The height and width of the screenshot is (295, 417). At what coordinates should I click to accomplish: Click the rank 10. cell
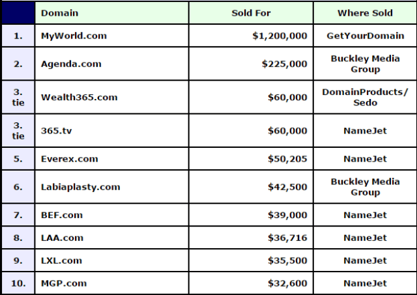pyautogui.click(x=18, y=283)
